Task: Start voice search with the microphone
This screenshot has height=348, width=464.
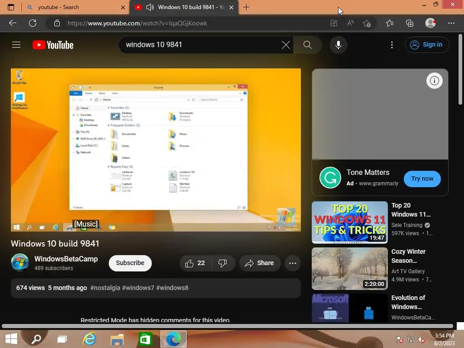Action: pos(338,45)
